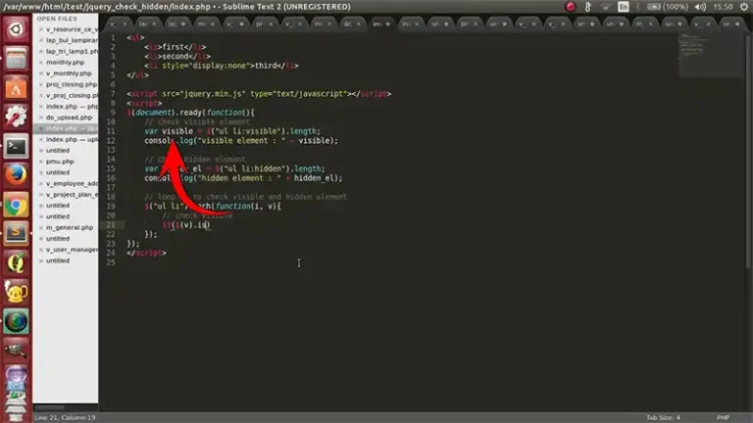753x423 pixels.
Task: Open System Settings from the launcher
Action: coord(16,117)
